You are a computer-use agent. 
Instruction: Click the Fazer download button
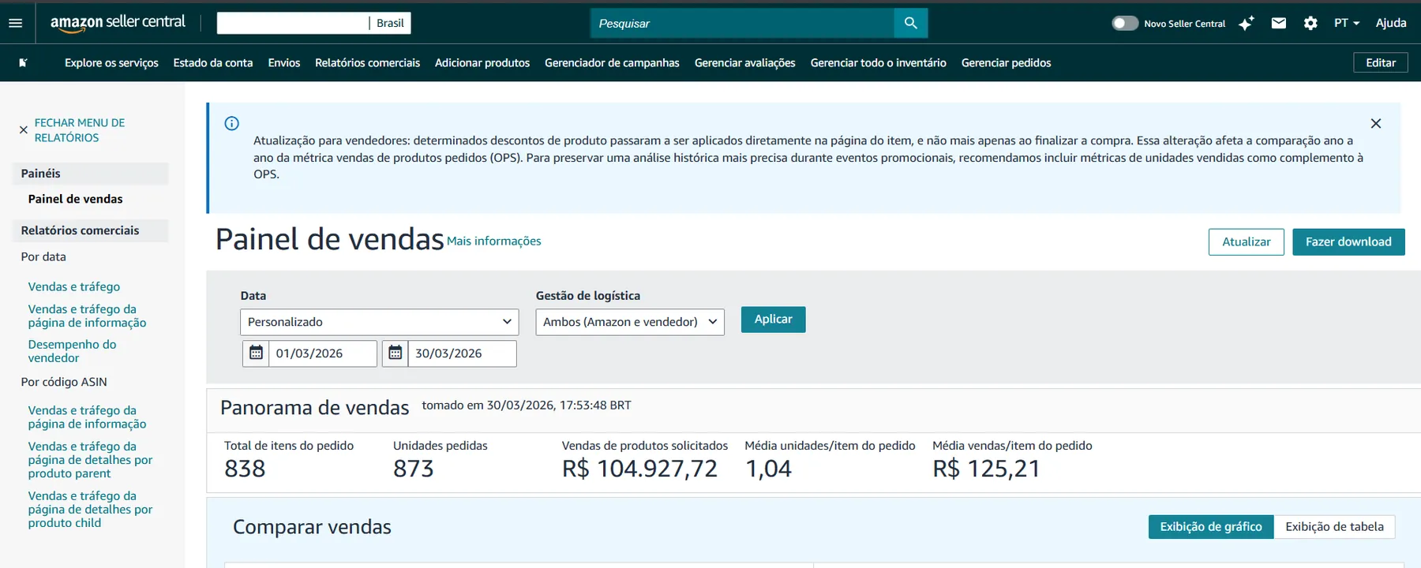click(1348, 241)
